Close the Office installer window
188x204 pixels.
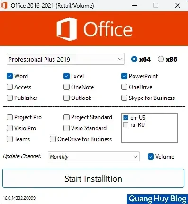178,5
